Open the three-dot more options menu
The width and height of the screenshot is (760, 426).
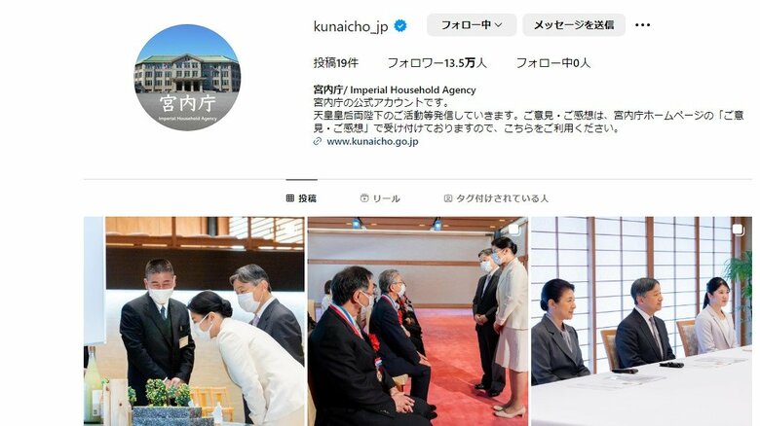642,25
